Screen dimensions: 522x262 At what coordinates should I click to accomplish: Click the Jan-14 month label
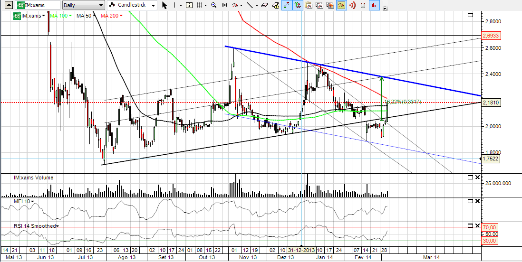click(x=325, y=257)
